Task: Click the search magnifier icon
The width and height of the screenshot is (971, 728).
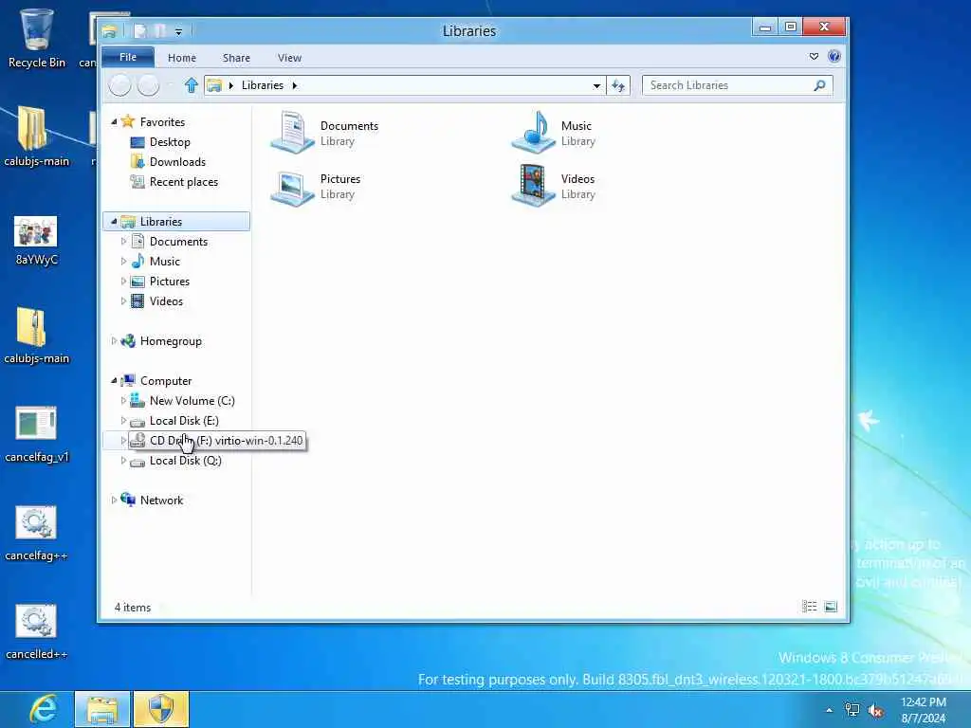Action: tap(819, 85)
